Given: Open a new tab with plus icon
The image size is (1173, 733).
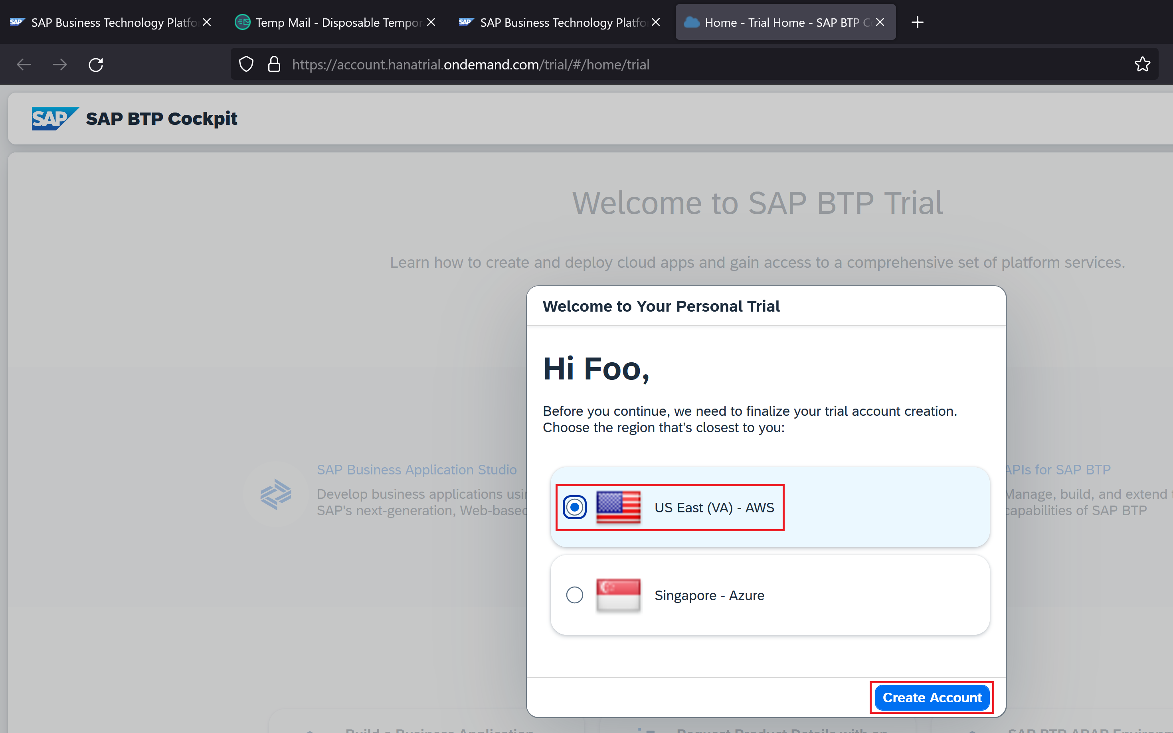Looking at the screenshot, I should [x=917, y=22].
